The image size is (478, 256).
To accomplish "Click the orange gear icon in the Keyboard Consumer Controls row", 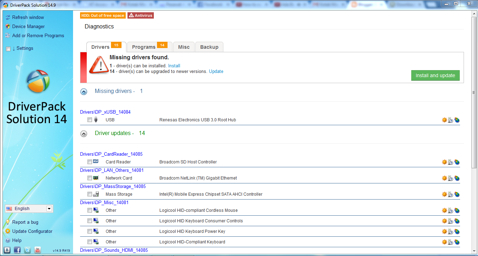I will click(444, 221).
